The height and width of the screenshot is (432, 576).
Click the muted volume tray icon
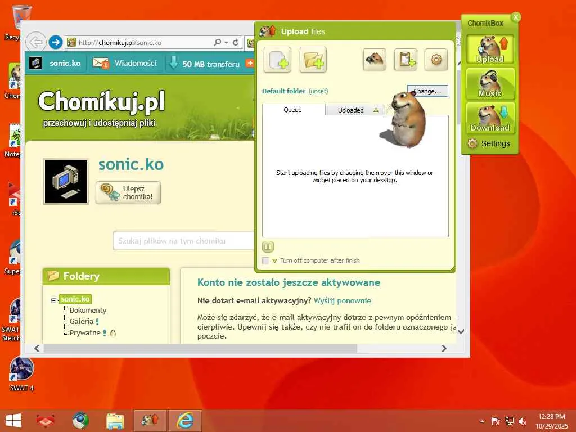click(x=523, y=421)
